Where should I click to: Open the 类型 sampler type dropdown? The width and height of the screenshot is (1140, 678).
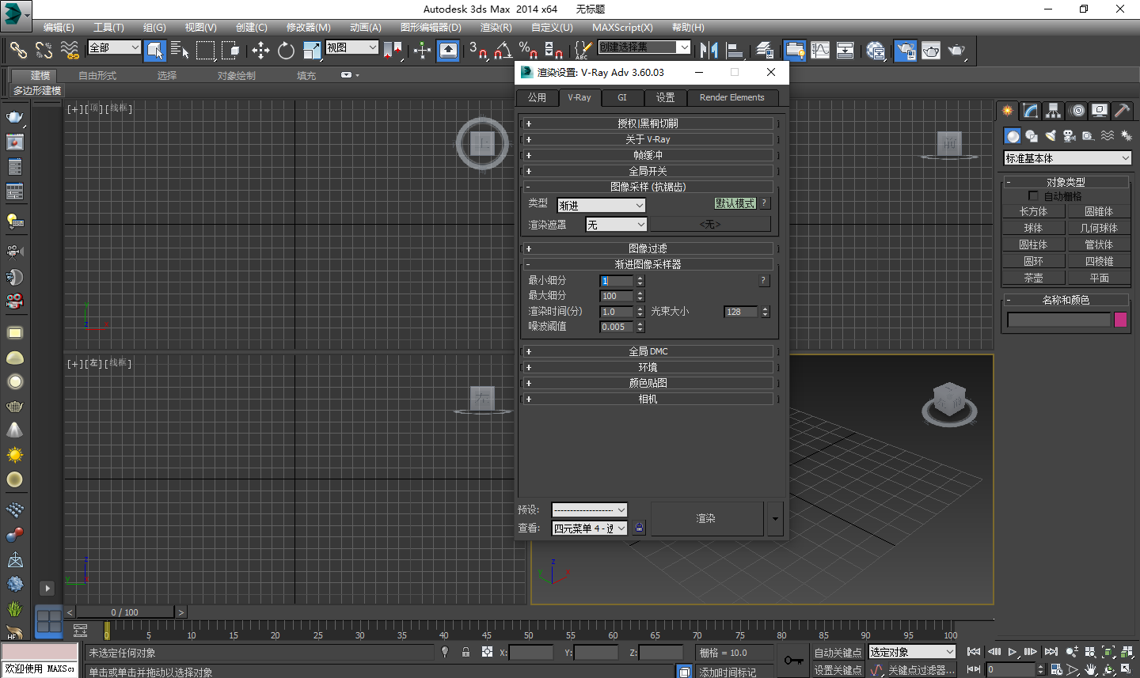(x=602, y=206)
